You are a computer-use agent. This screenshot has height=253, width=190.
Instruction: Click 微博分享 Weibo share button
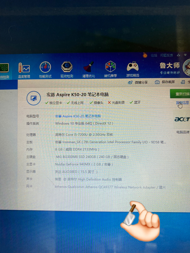click(138, 82)
